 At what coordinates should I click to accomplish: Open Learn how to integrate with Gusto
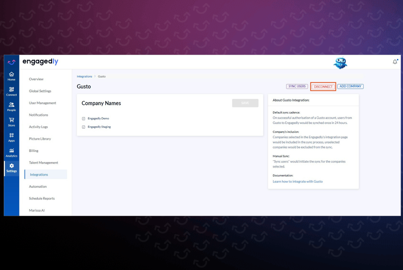[298, 182]
